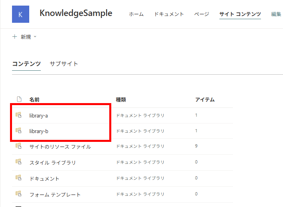This screenshot has height=207, width=283.
Task: Select the コンテンツ tab
Action: pos(26,64)
